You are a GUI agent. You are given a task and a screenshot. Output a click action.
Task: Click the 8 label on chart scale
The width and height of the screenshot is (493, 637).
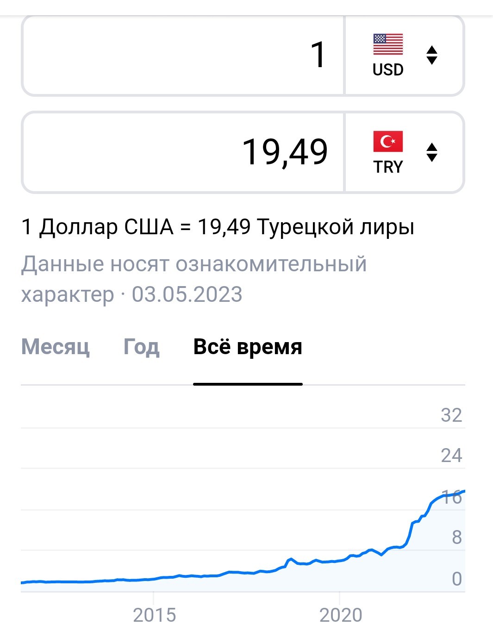(x=456, y=537)
